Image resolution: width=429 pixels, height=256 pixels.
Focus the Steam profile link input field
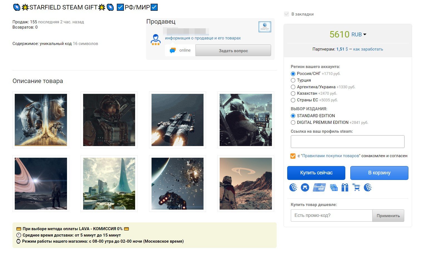point(348,142)
